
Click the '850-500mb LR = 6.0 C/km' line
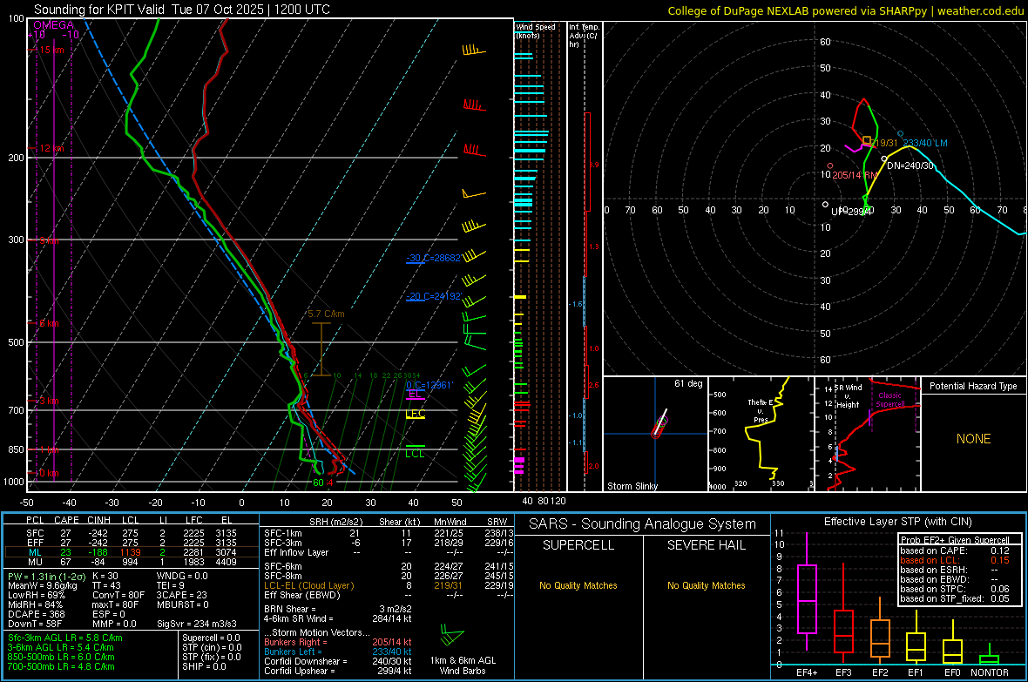point(61,657)
